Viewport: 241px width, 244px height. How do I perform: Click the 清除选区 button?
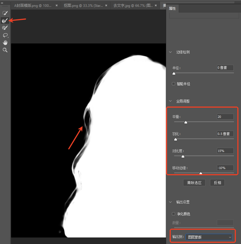point(194,183)
